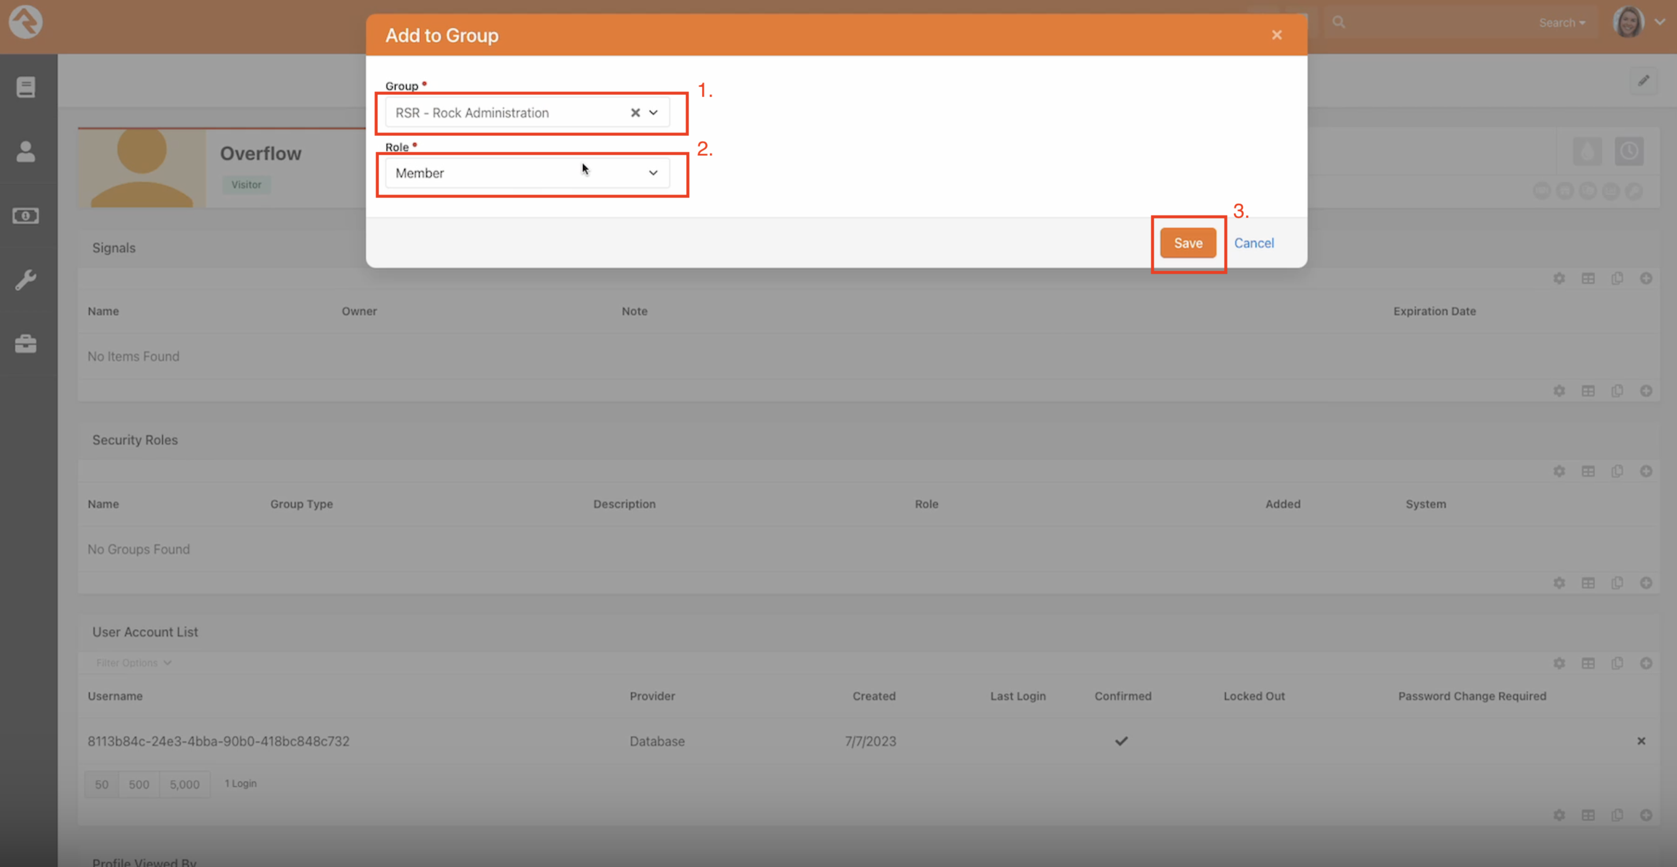Save the Add to Group dialog
The image size is (1677, 867).
pos(1188,244)
